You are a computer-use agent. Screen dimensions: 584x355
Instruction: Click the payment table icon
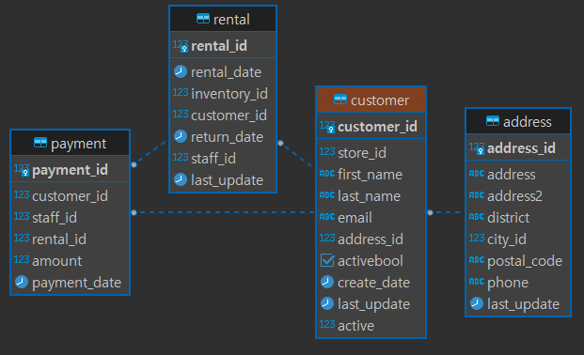click(x=40, y=143)
